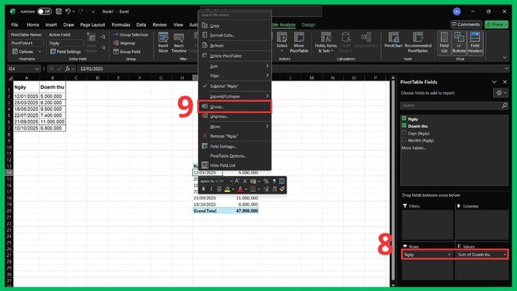Toggle Subtotal "Ngày" checkmark item

coord(235,86)
